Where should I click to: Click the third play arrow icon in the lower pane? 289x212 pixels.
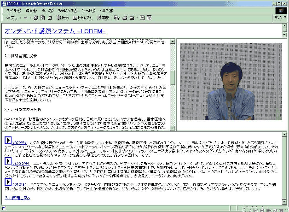[8, 183]
